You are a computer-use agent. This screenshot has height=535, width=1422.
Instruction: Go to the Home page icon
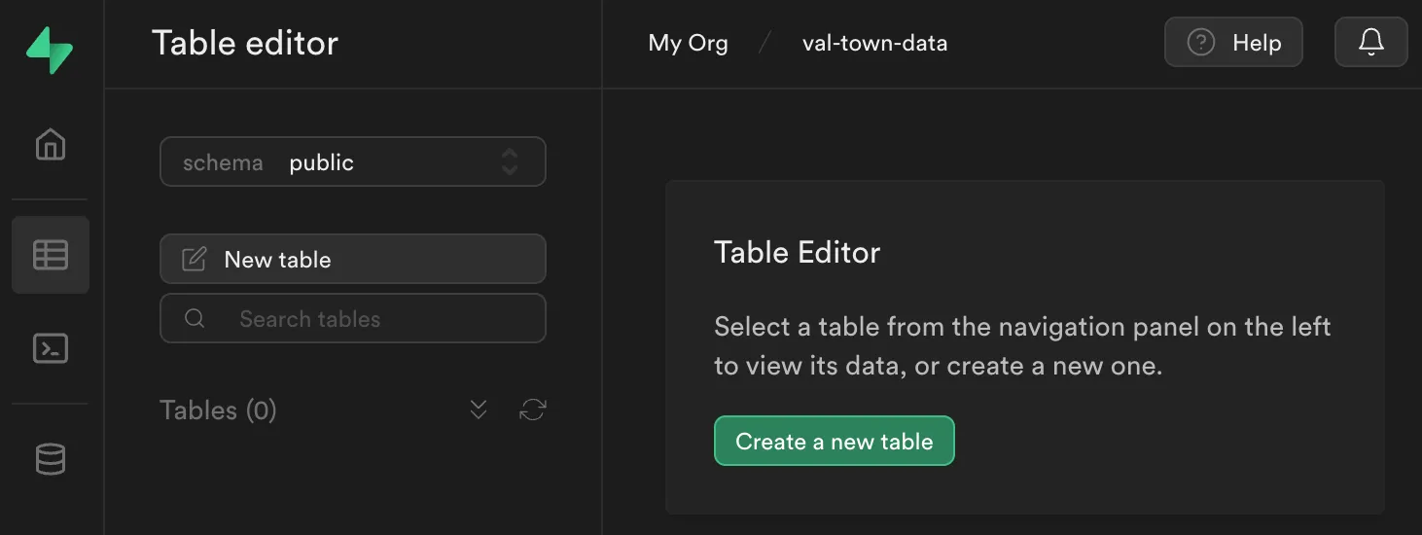pos(51,145)
